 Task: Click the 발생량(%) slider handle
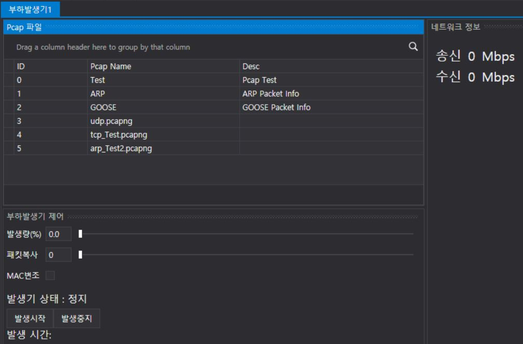click(80, 234)
